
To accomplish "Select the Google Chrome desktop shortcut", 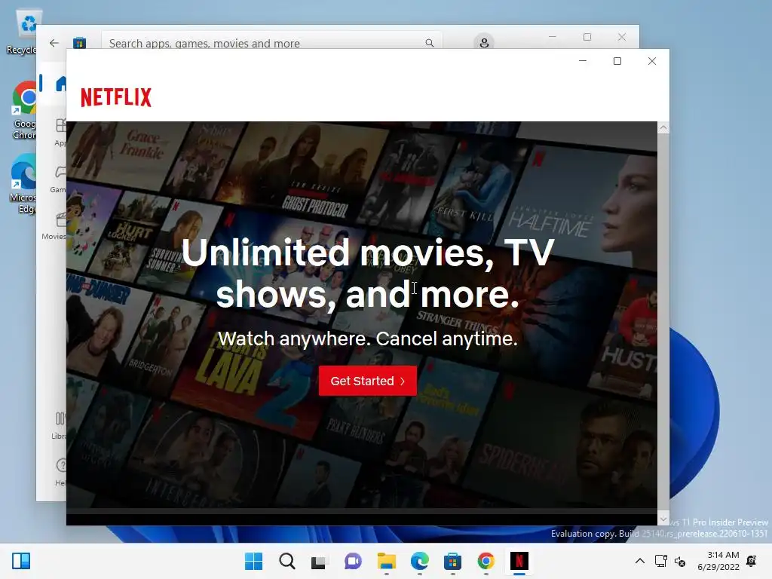I will tap(24, 110).
